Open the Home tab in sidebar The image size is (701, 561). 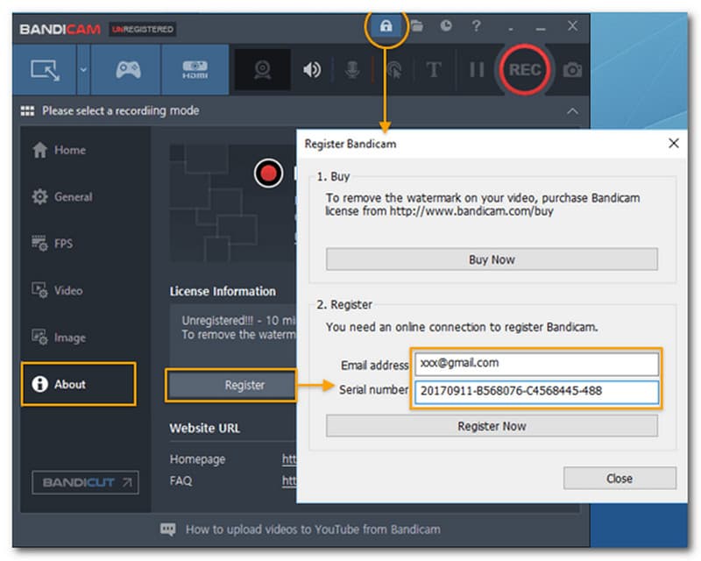coord(59,150)
